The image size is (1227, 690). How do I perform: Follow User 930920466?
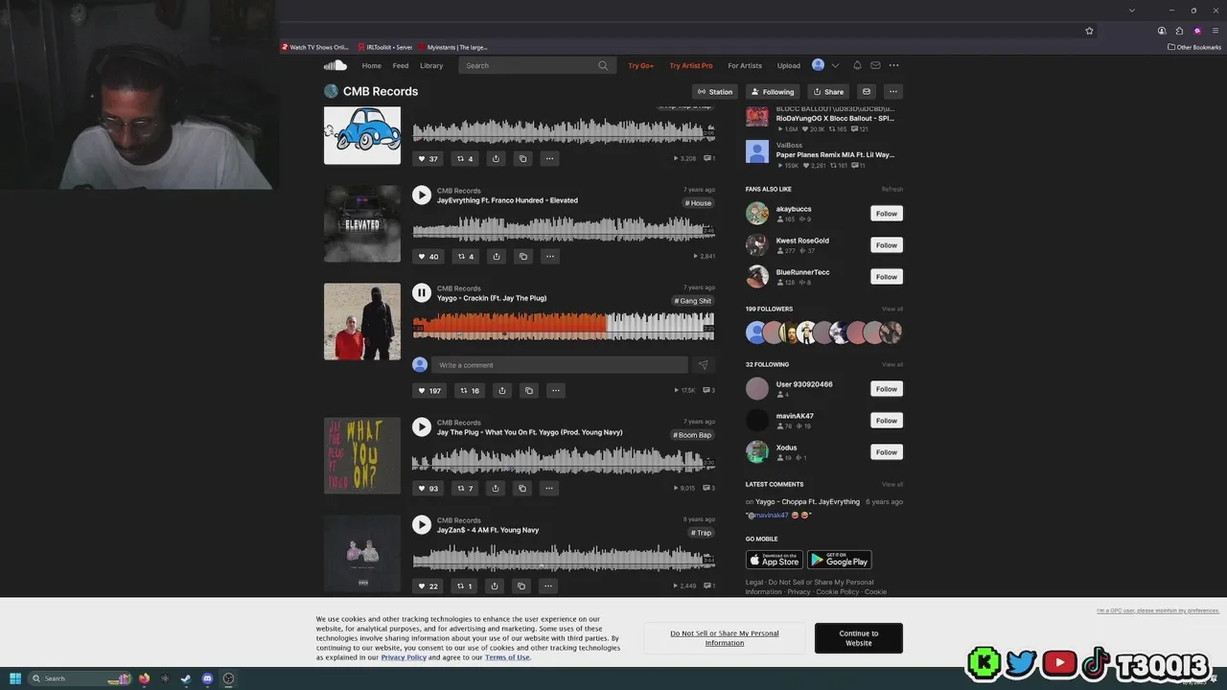[x=887, y=389]
